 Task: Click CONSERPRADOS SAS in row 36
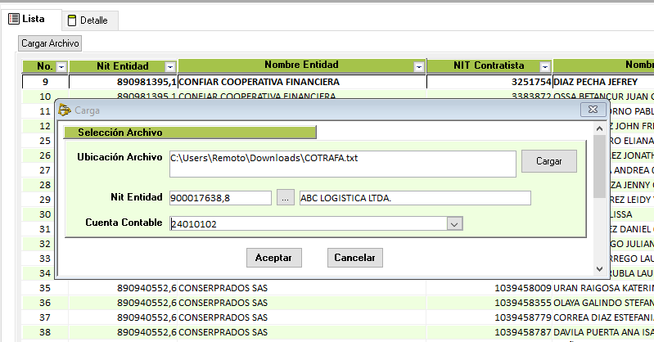(223, 303)
